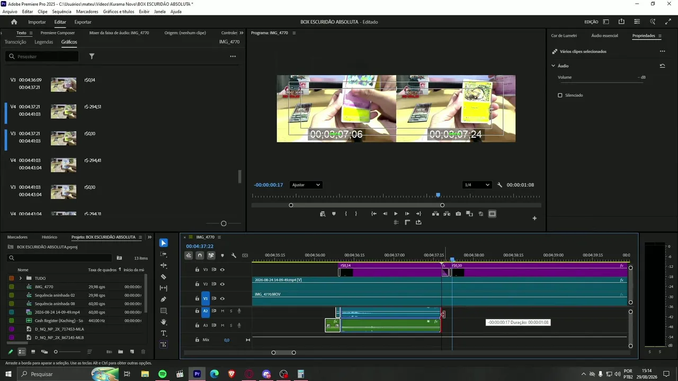Mark Out point in program monitor

coord(356,214)
